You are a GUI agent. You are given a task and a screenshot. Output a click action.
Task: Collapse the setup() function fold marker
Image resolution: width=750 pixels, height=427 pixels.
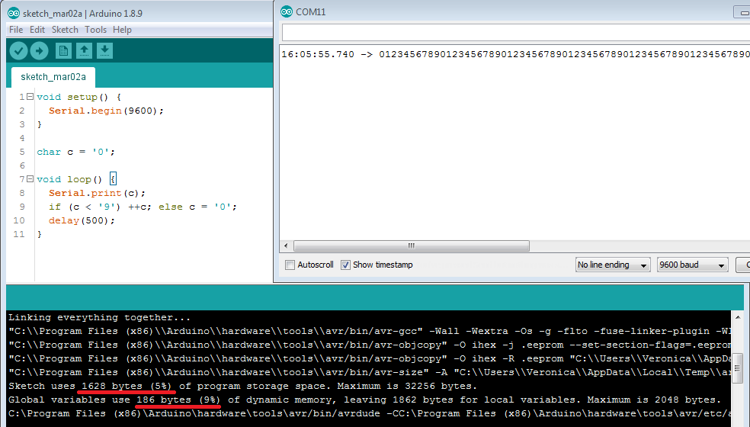30,97
